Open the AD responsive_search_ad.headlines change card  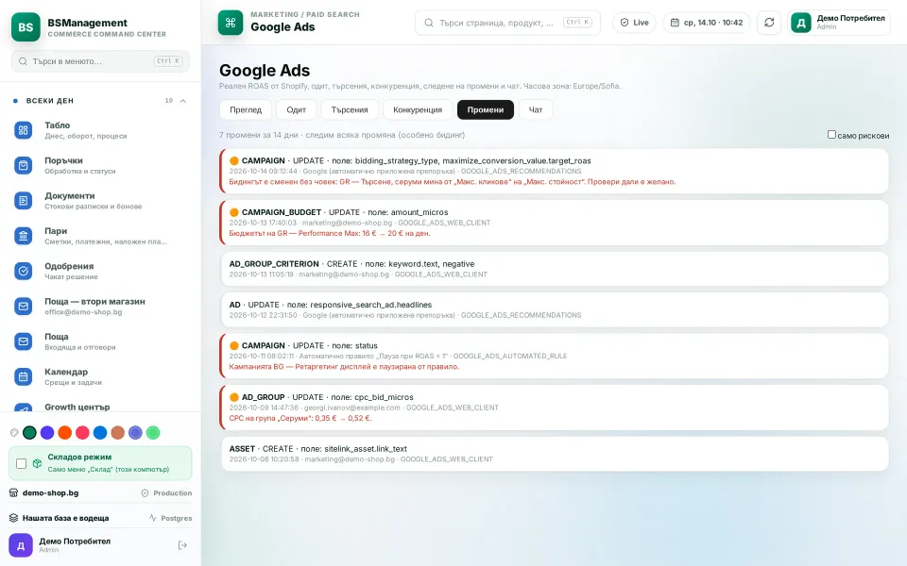[x=555, y=309]
